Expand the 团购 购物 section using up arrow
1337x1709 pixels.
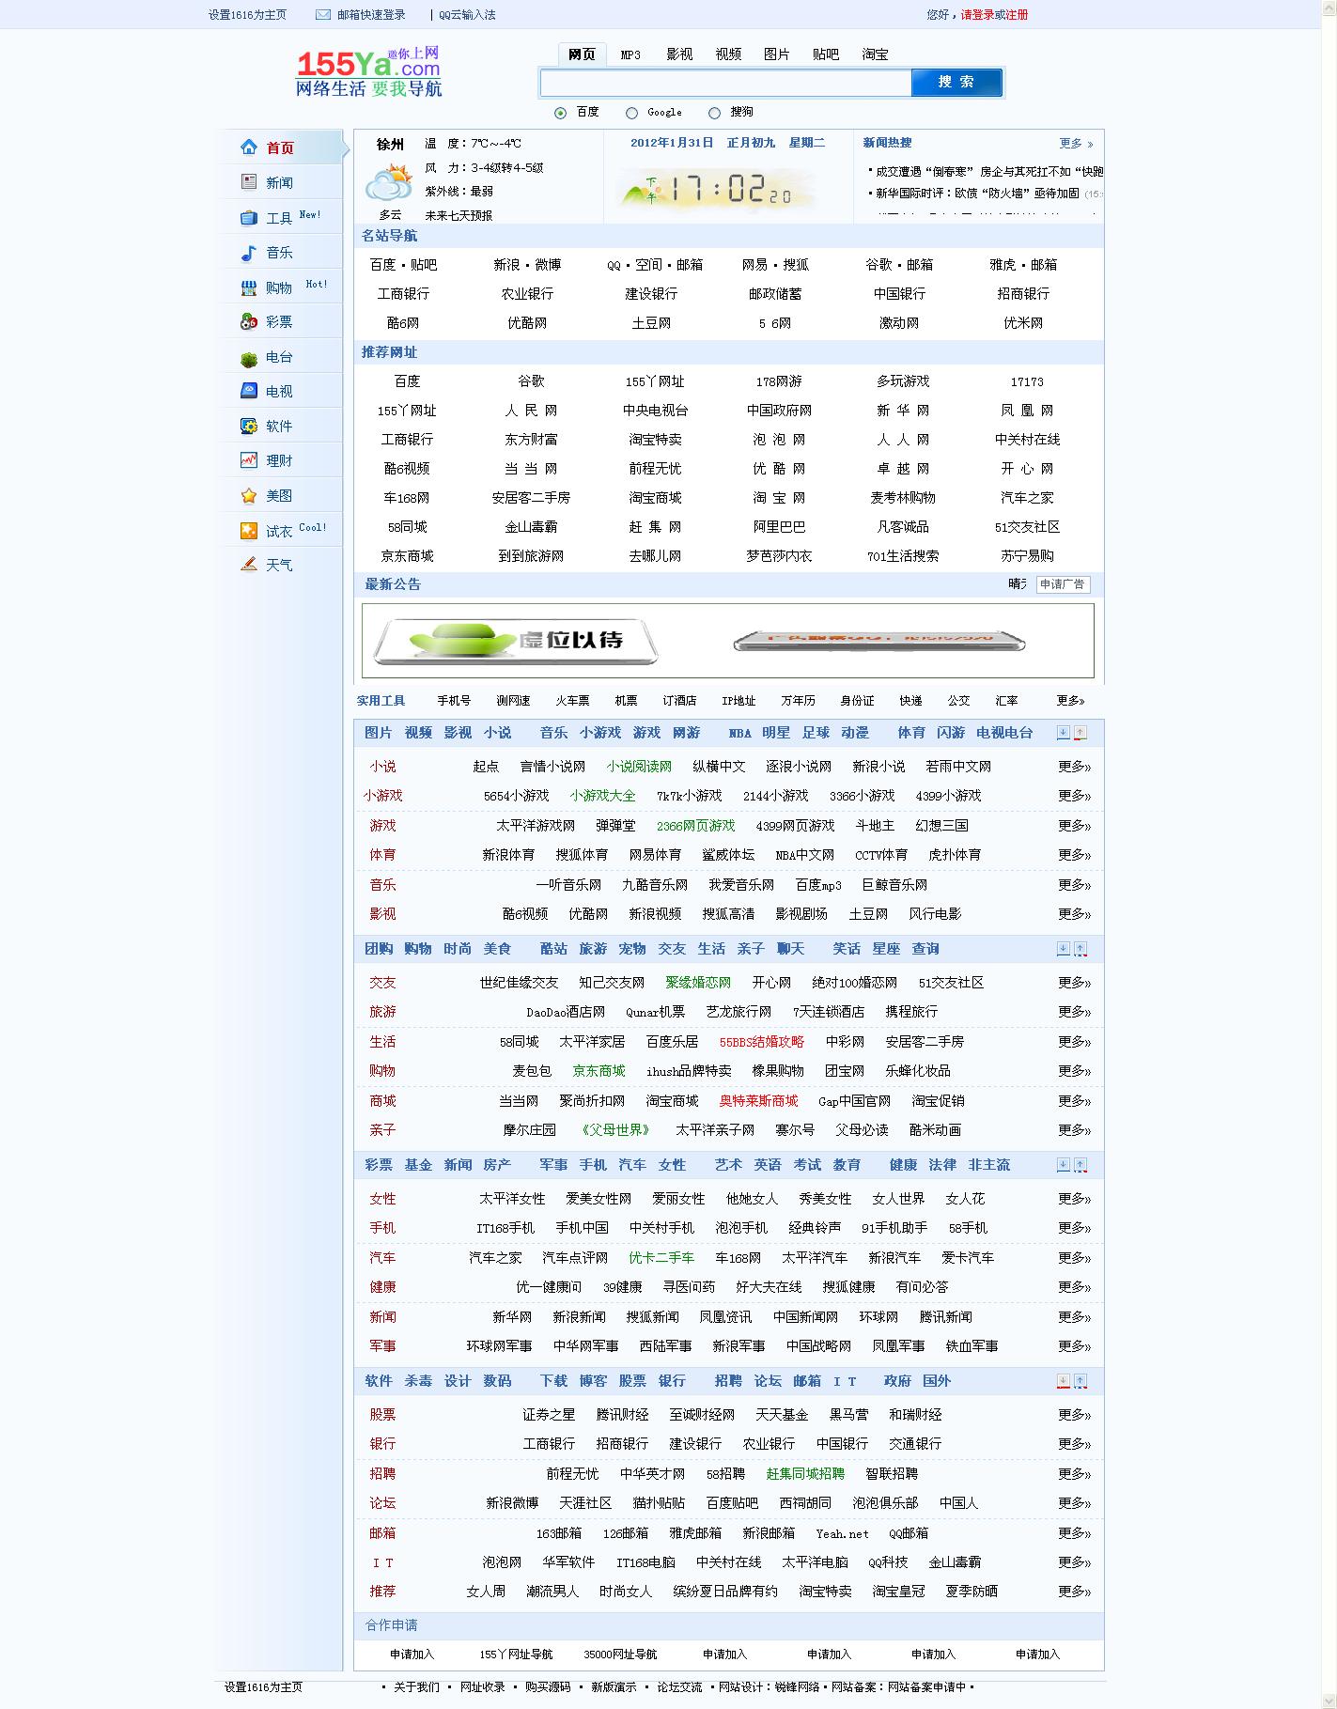pos(1080,949)
